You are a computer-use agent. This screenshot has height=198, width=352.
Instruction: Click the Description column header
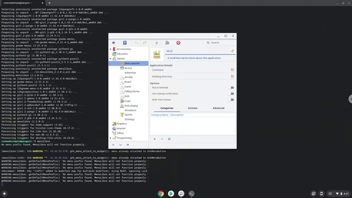(177, 115)
